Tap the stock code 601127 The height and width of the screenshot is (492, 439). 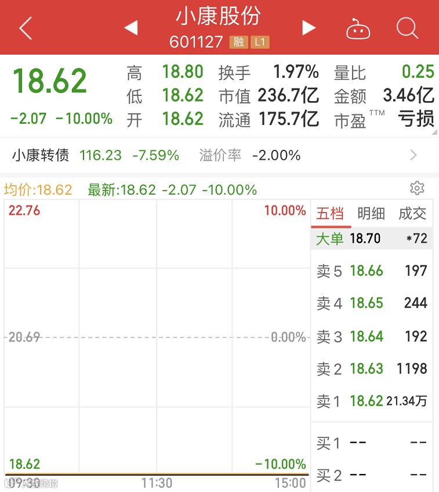tap(196, 42)
